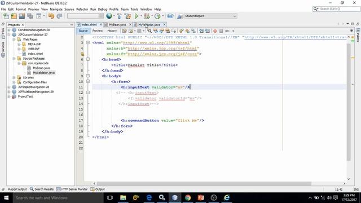Click the Task View taskbar icon
Image resolution: width=361 pixels, height=203 pixels.
point(110,198)
